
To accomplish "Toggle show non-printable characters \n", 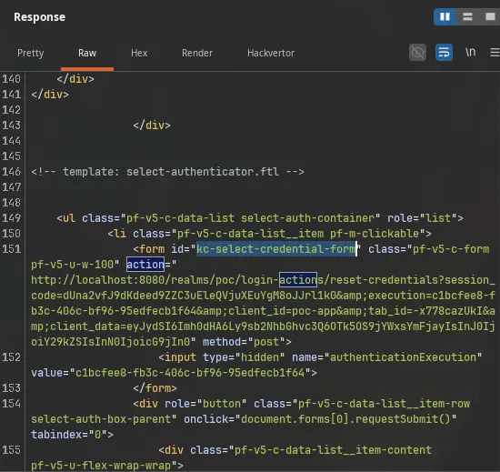I will [x=470, y=52].
